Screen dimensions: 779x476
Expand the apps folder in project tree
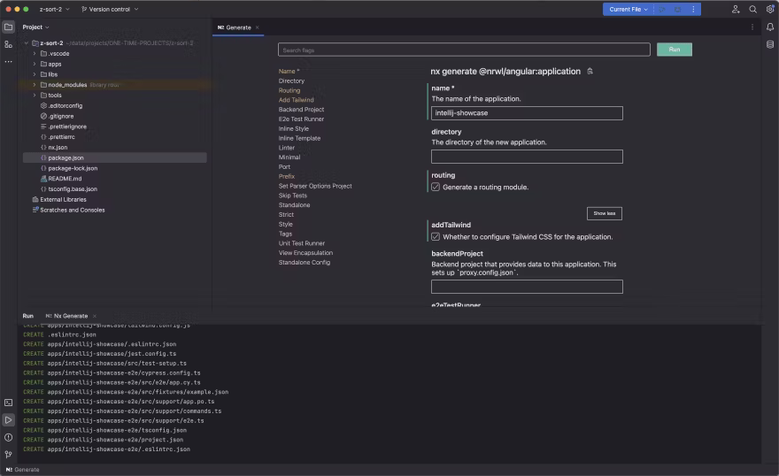[x=34, y=64]
